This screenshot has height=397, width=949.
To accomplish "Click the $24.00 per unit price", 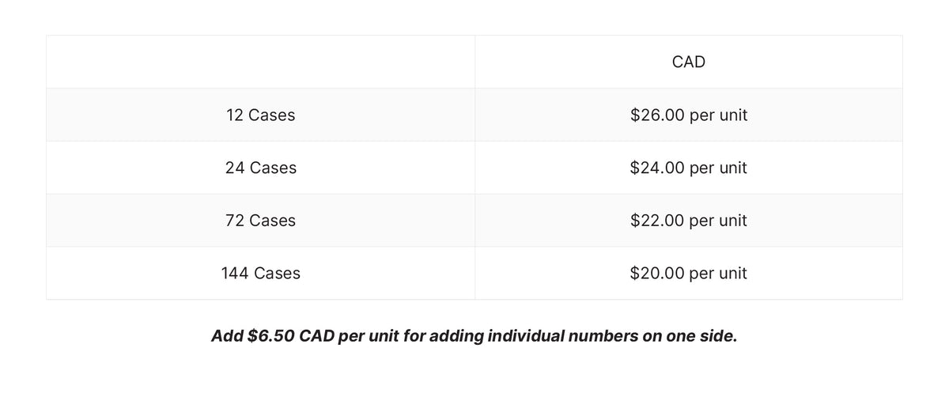I will tap(688, 168).
